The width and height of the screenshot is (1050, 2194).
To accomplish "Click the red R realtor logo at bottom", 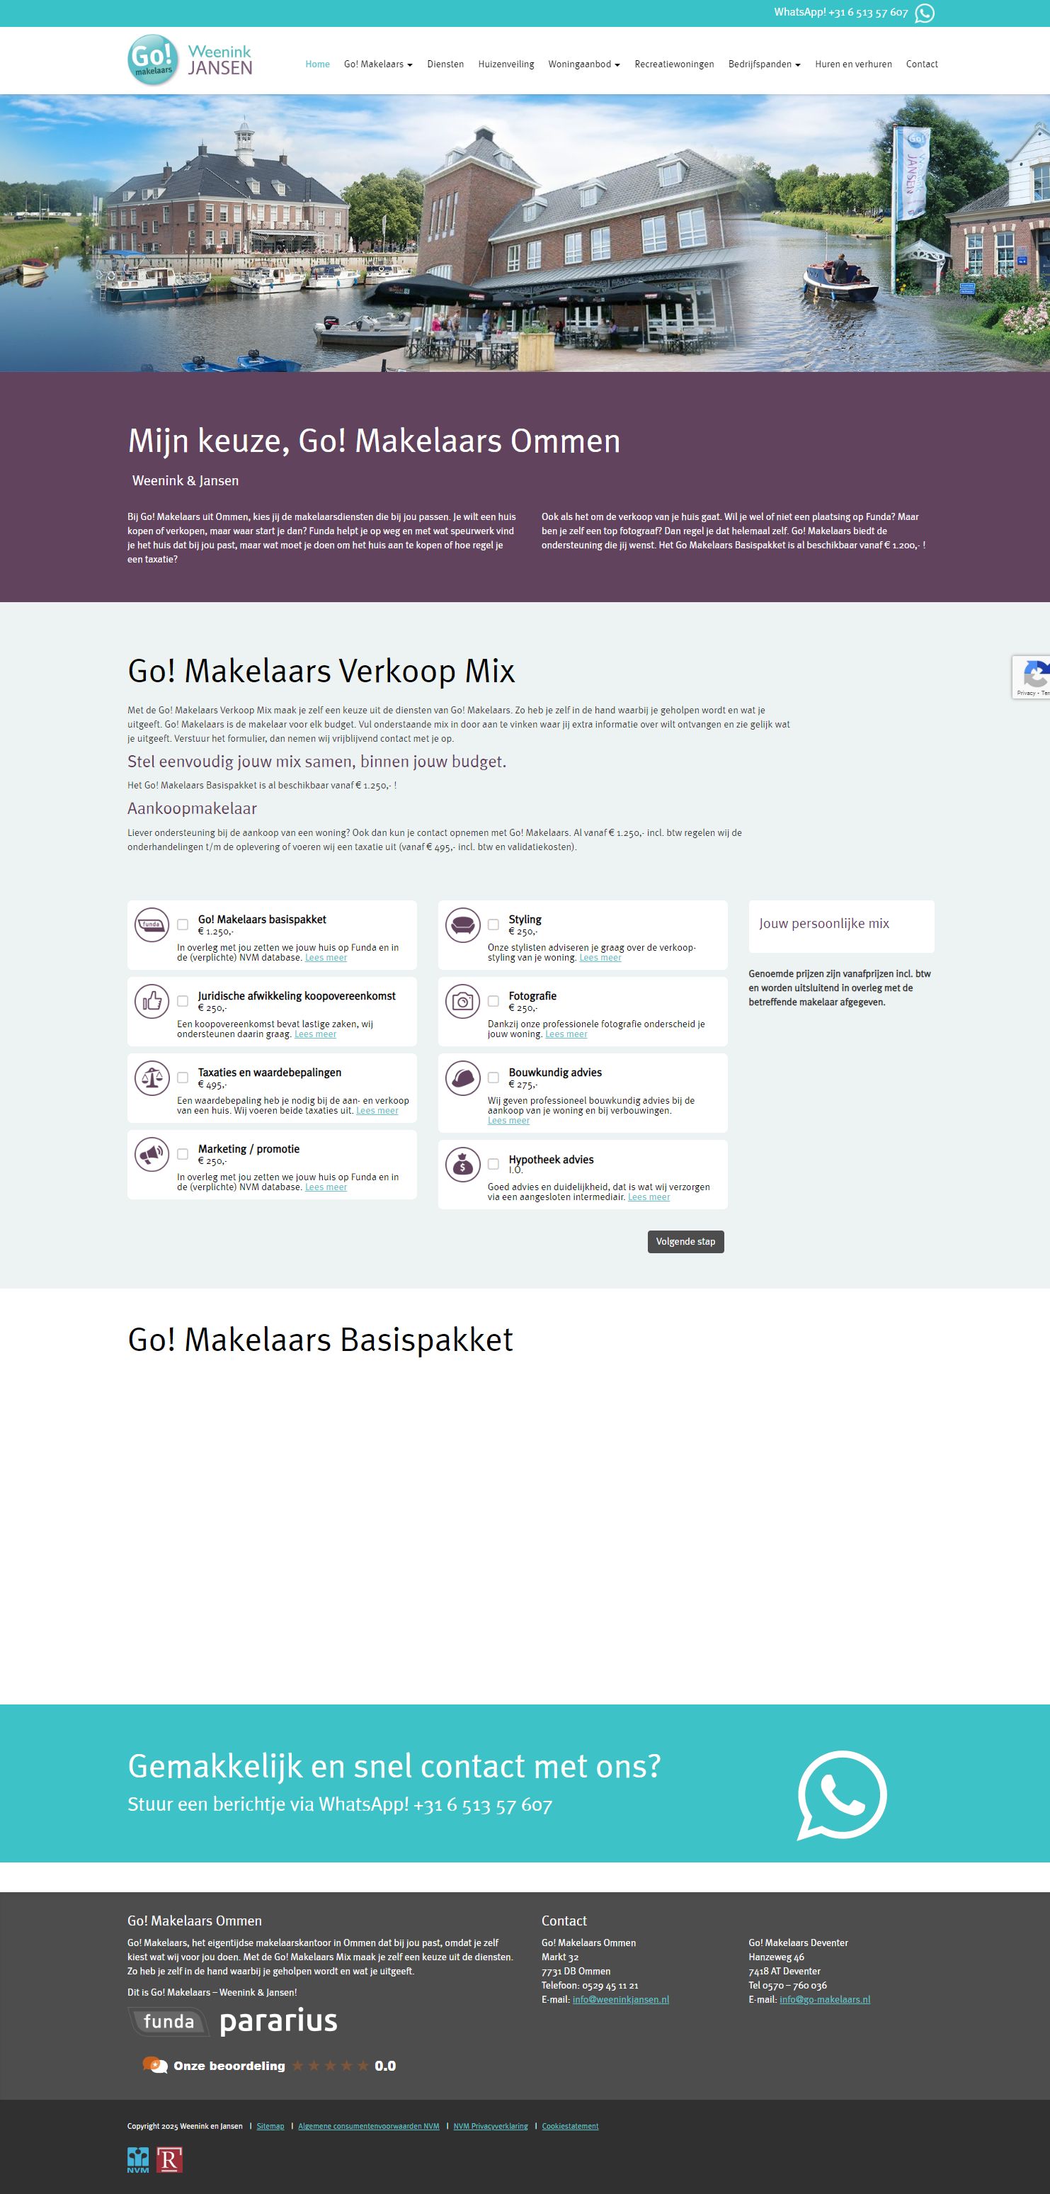I will click(x=169, y=2160).
